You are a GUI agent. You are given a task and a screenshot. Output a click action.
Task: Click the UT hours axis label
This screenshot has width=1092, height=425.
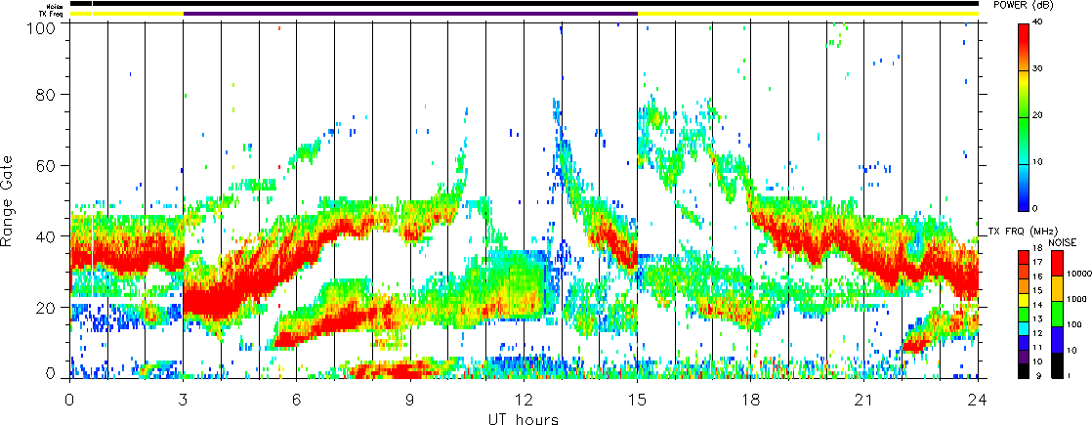(523, 417)
